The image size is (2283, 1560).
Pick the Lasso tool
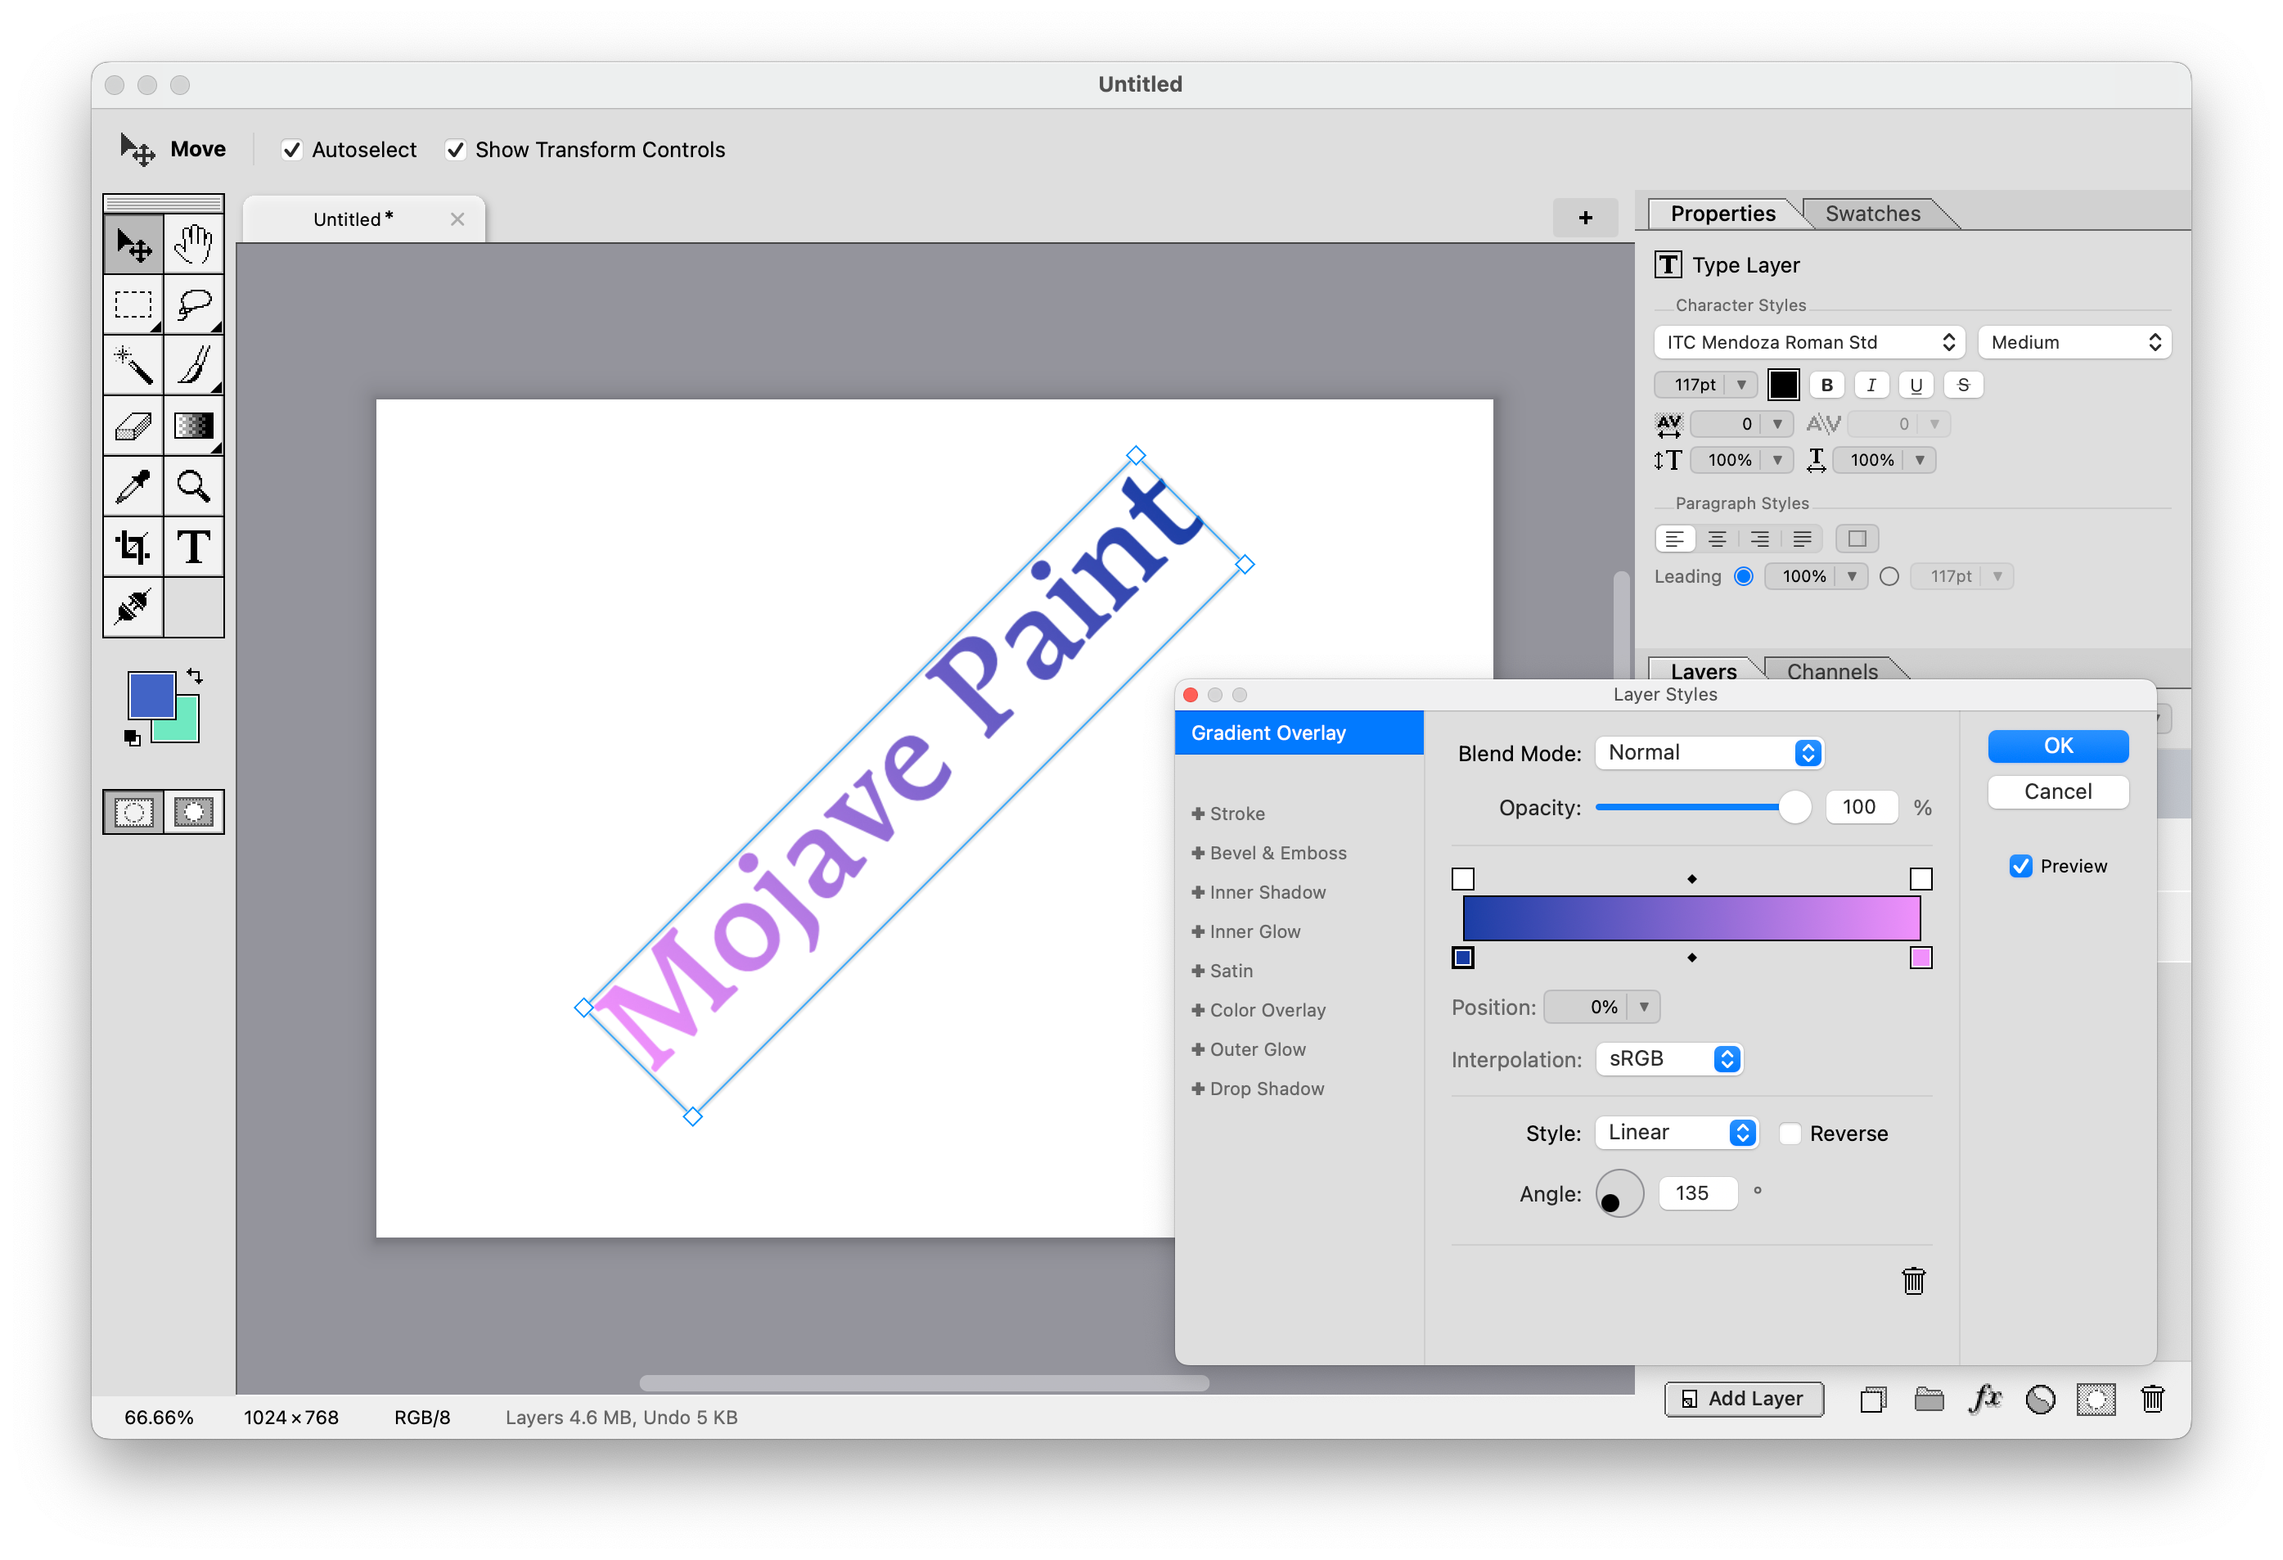point(194,304)
